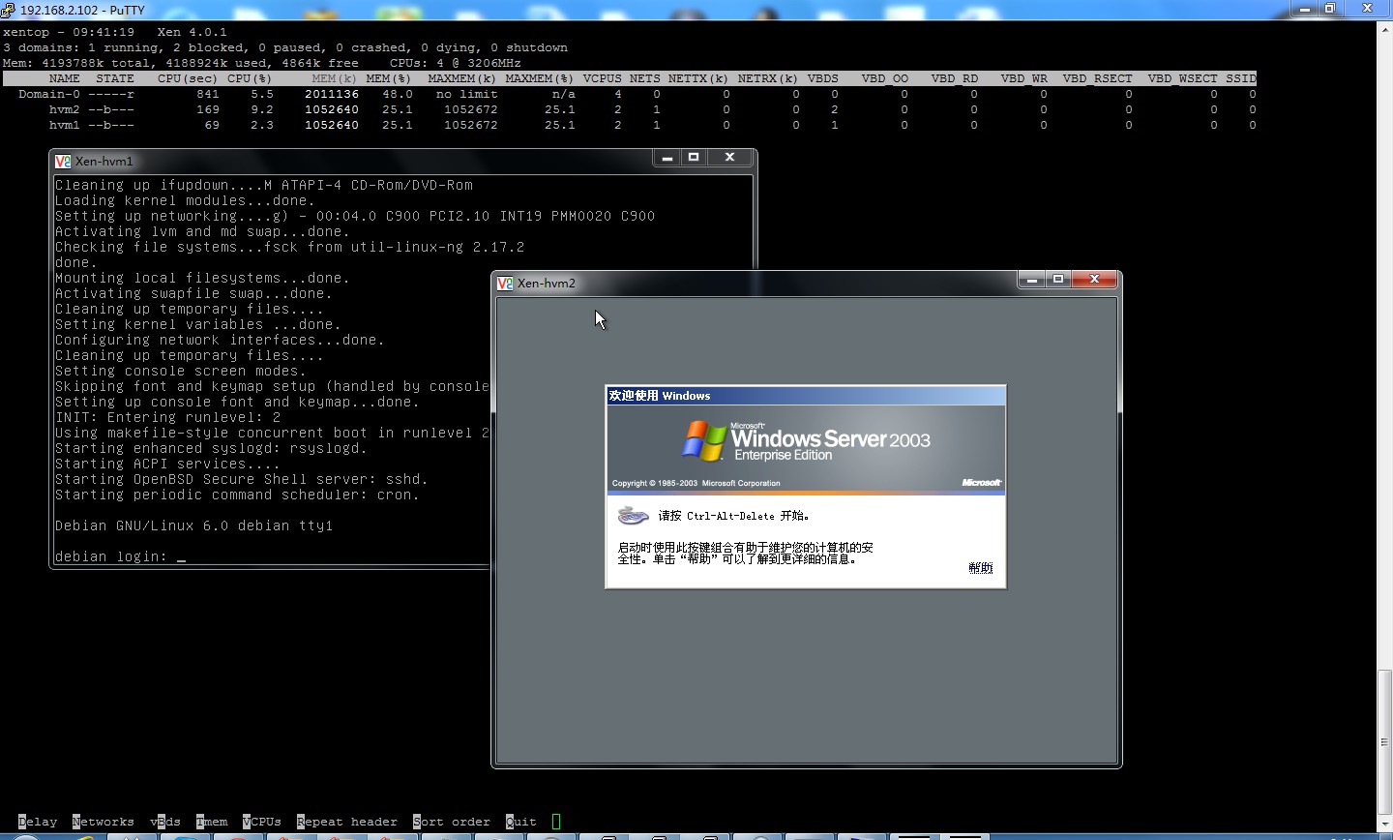Click the PuTTY icon in the title bar
Image resolution: width=1393 pixels, height=840 pixels.
click(x=8, y=10)
